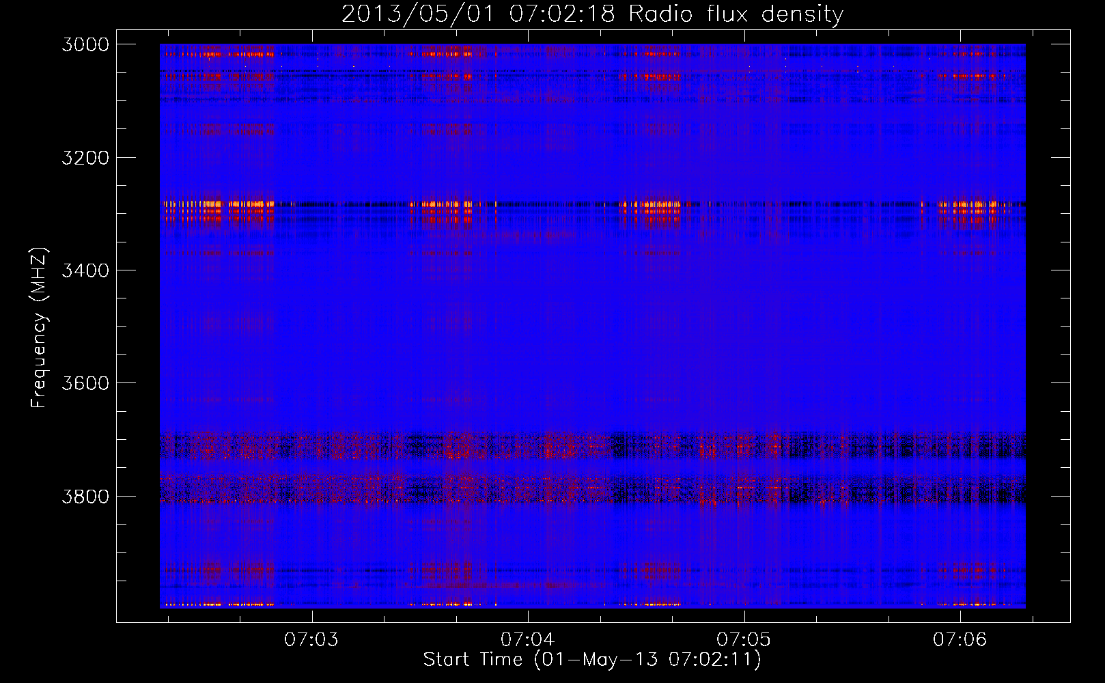Select the 3200 frequency axis label
This screenshot has height=683, width=1105.
tap(85, 158)
